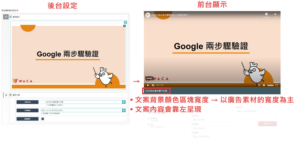
Task: Click the 背景顏色 label button
Action: tap(27, 119)
